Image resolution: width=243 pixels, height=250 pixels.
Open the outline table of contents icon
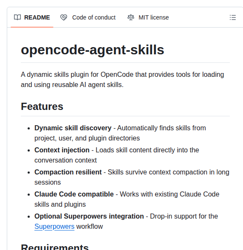coord(233,17)
